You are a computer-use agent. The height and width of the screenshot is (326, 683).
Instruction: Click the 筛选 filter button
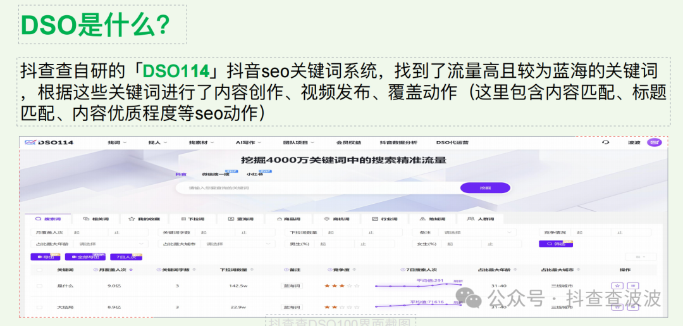[555, 244]
